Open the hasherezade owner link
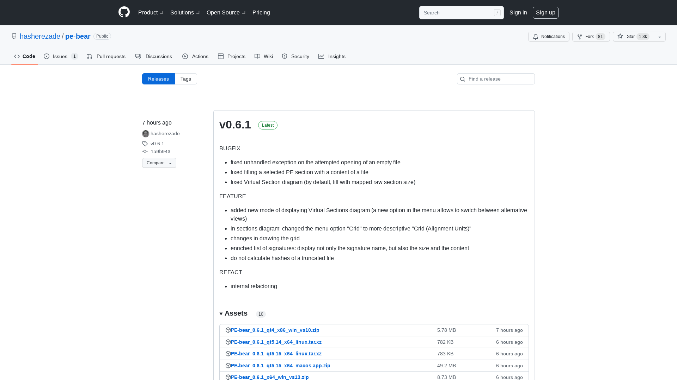The width and height of the screenshot is (677, 380). coord(40,36)
